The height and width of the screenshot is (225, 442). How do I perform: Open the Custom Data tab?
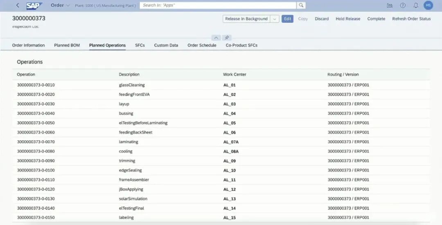point(166,45)
